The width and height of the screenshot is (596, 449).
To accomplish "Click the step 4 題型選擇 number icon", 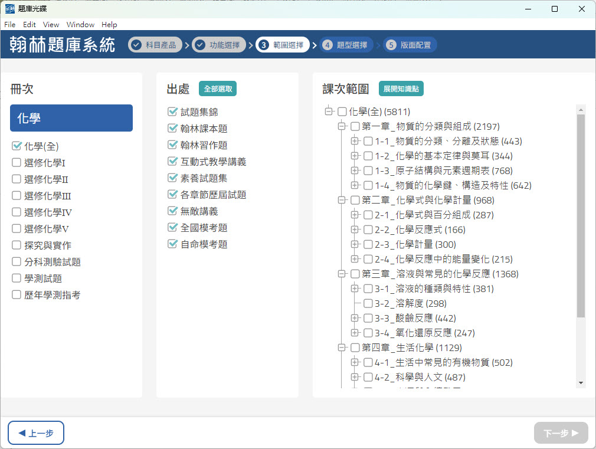I will click(328, 45).
